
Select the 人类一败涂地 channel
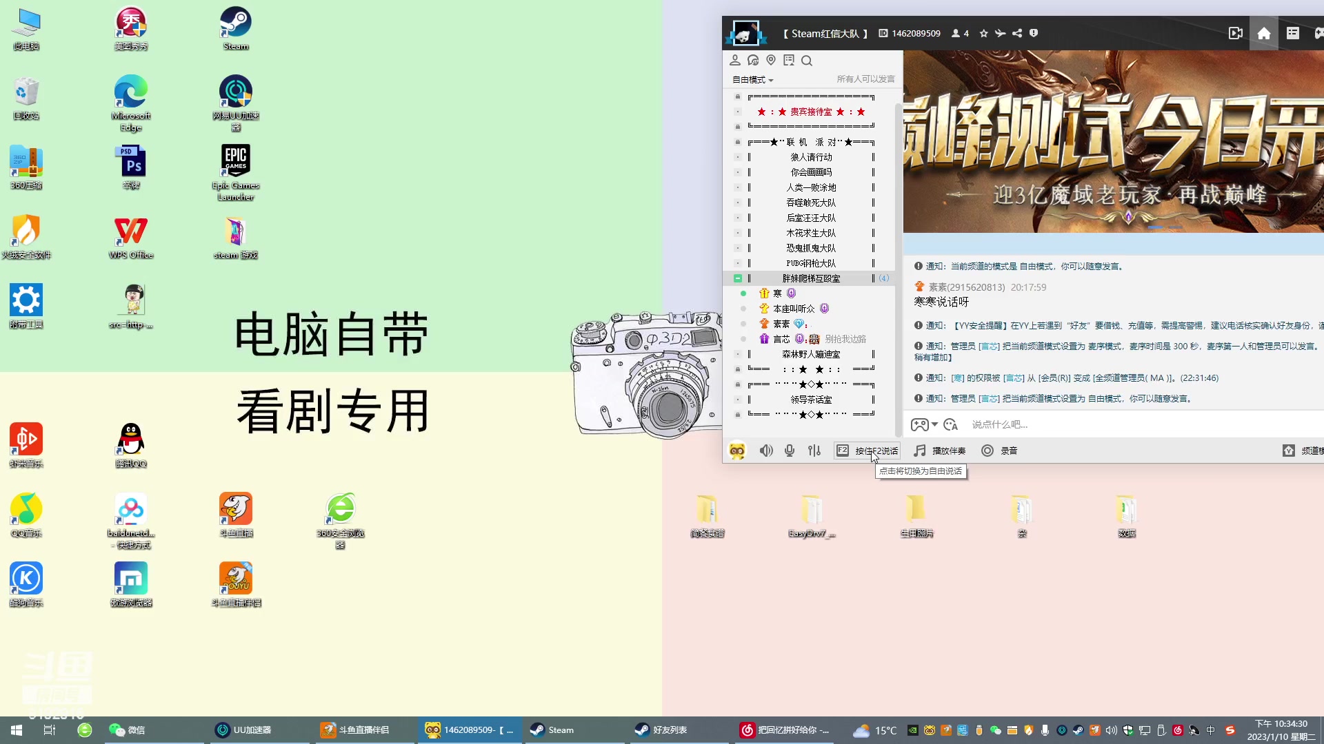click(x=811, y=187)
